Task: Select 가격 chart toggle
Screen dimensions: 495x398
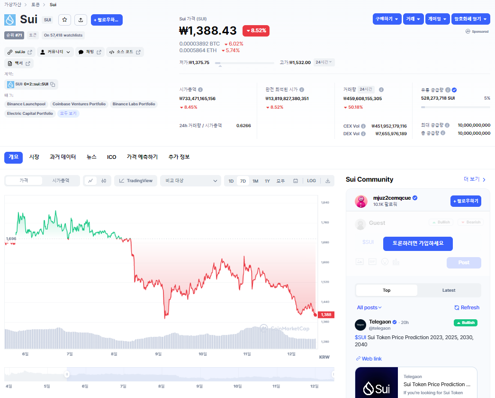Action: [x=24, y=181]
